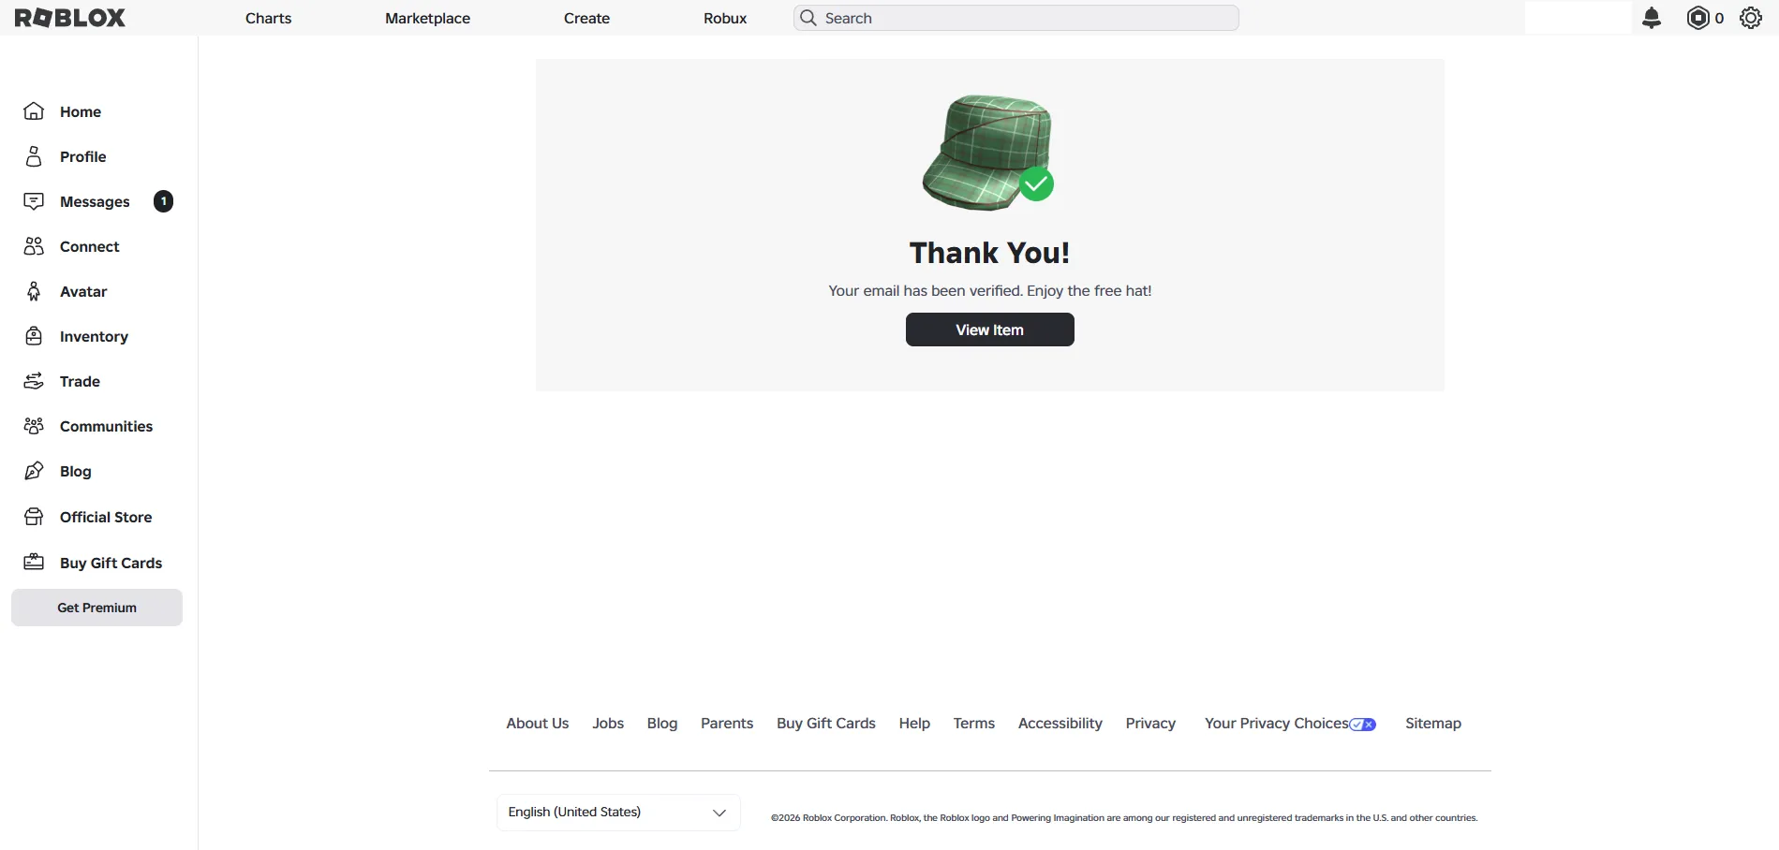
Task: Open the Charts tab
Action: pos(268,18)
